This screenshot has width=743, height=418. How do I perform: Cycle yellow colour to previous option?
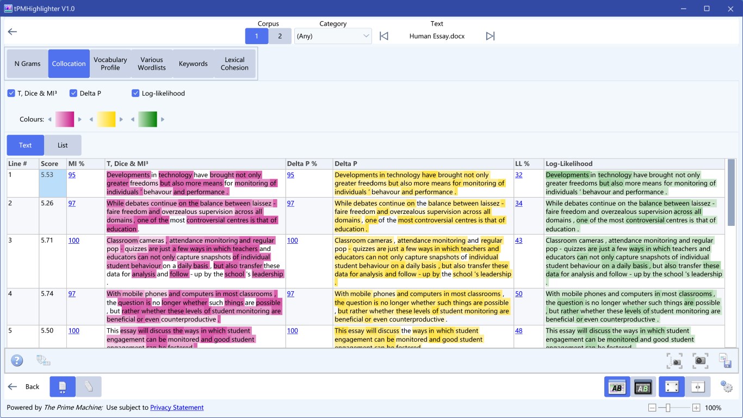click(x=91, y=119)
